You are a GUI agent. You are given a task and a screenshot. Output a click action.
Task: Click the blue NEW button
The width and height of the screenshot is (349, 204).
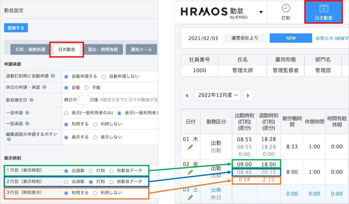click(291, 38)
